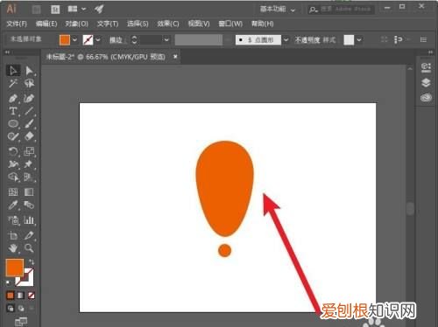Select the Symbol Sprayer tool
Screen dimensions: 438x327
click(x=13, y=220)
